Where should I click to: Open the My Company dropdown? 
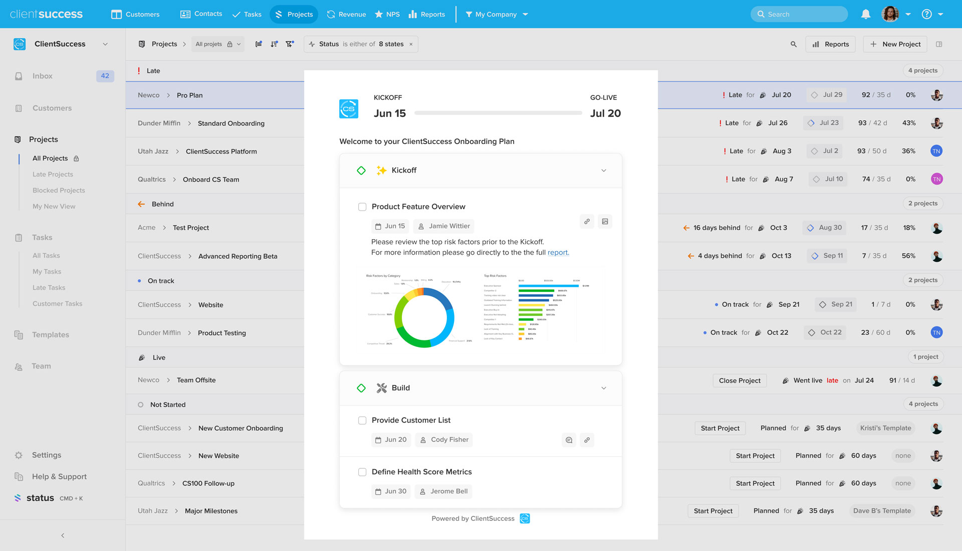[496, 15]
